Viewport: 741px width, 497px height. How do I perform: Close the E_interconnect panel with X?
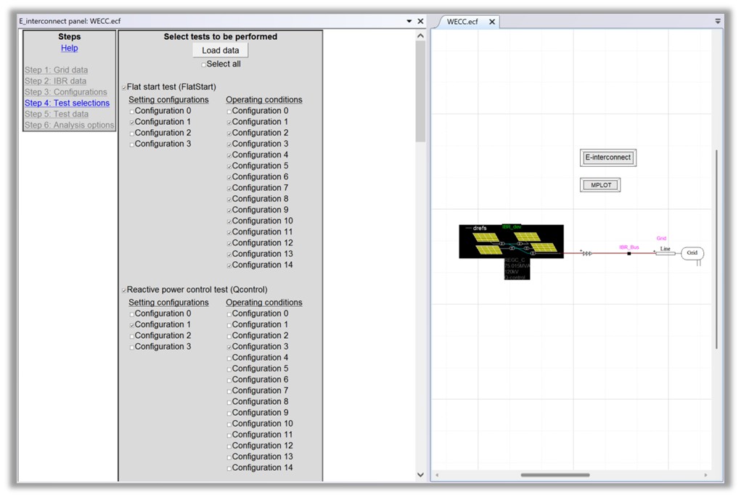click(x=420, y=22)
